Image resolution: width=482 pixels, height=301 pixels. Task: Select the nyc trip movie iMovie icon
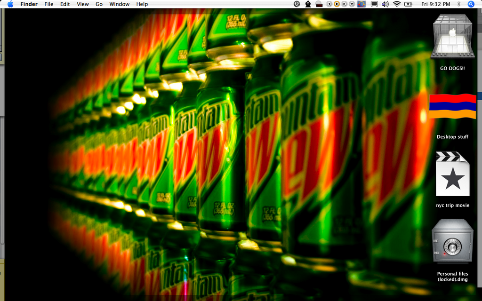pyautogui.click(x=452, y=174)
